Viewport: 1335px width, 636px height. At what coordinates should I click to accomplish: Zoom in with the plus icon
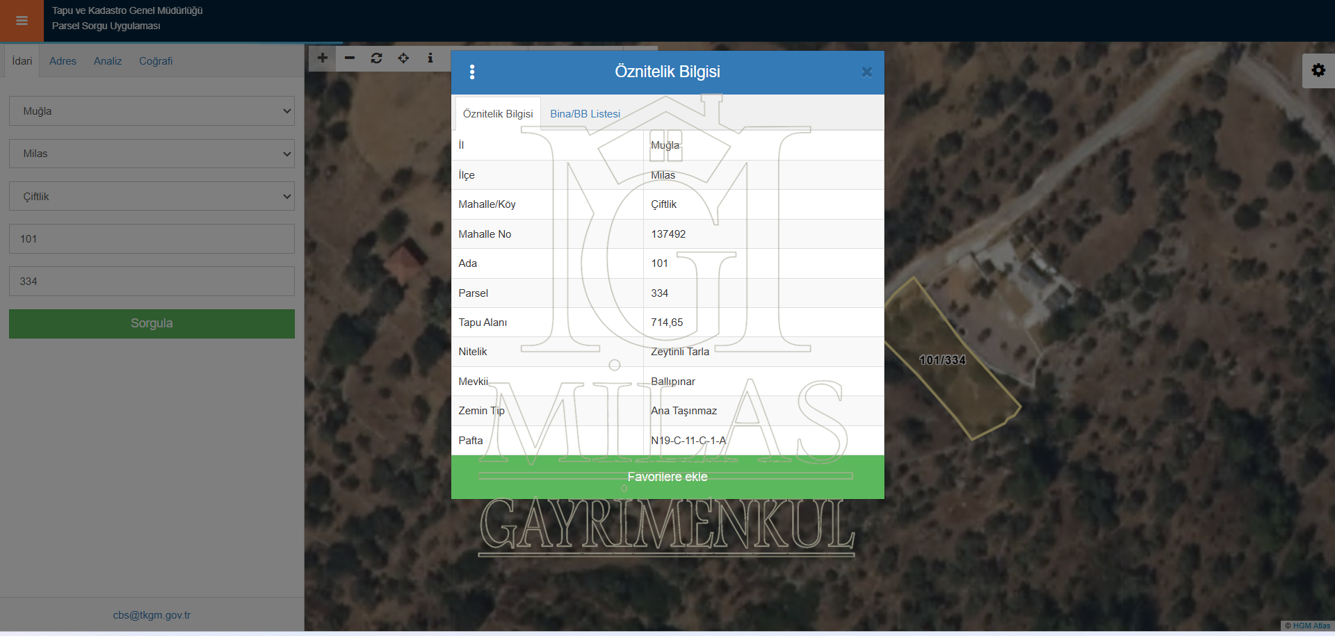click(323, 58)
